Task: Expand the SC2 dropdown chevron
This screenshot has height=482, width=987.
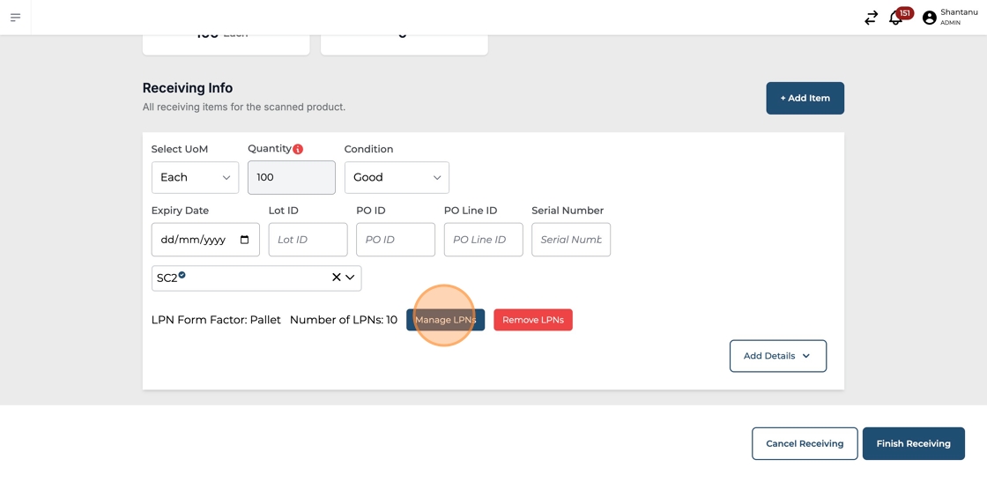Action: coord(350,278)
